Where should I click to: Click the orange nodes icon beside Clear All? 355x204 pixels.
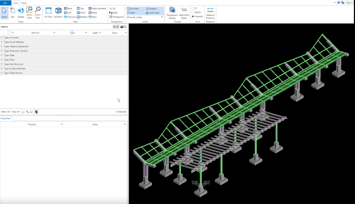(x=23, y=112)
